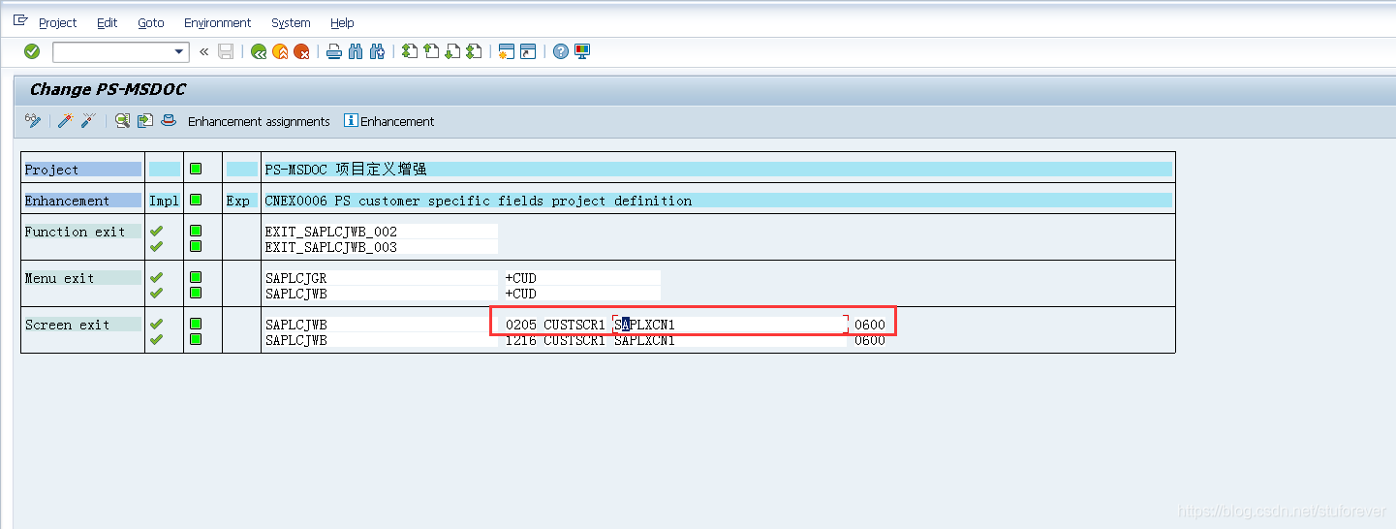
Task: Click the Find binoculars icon
Action: (x=356, y=51)
